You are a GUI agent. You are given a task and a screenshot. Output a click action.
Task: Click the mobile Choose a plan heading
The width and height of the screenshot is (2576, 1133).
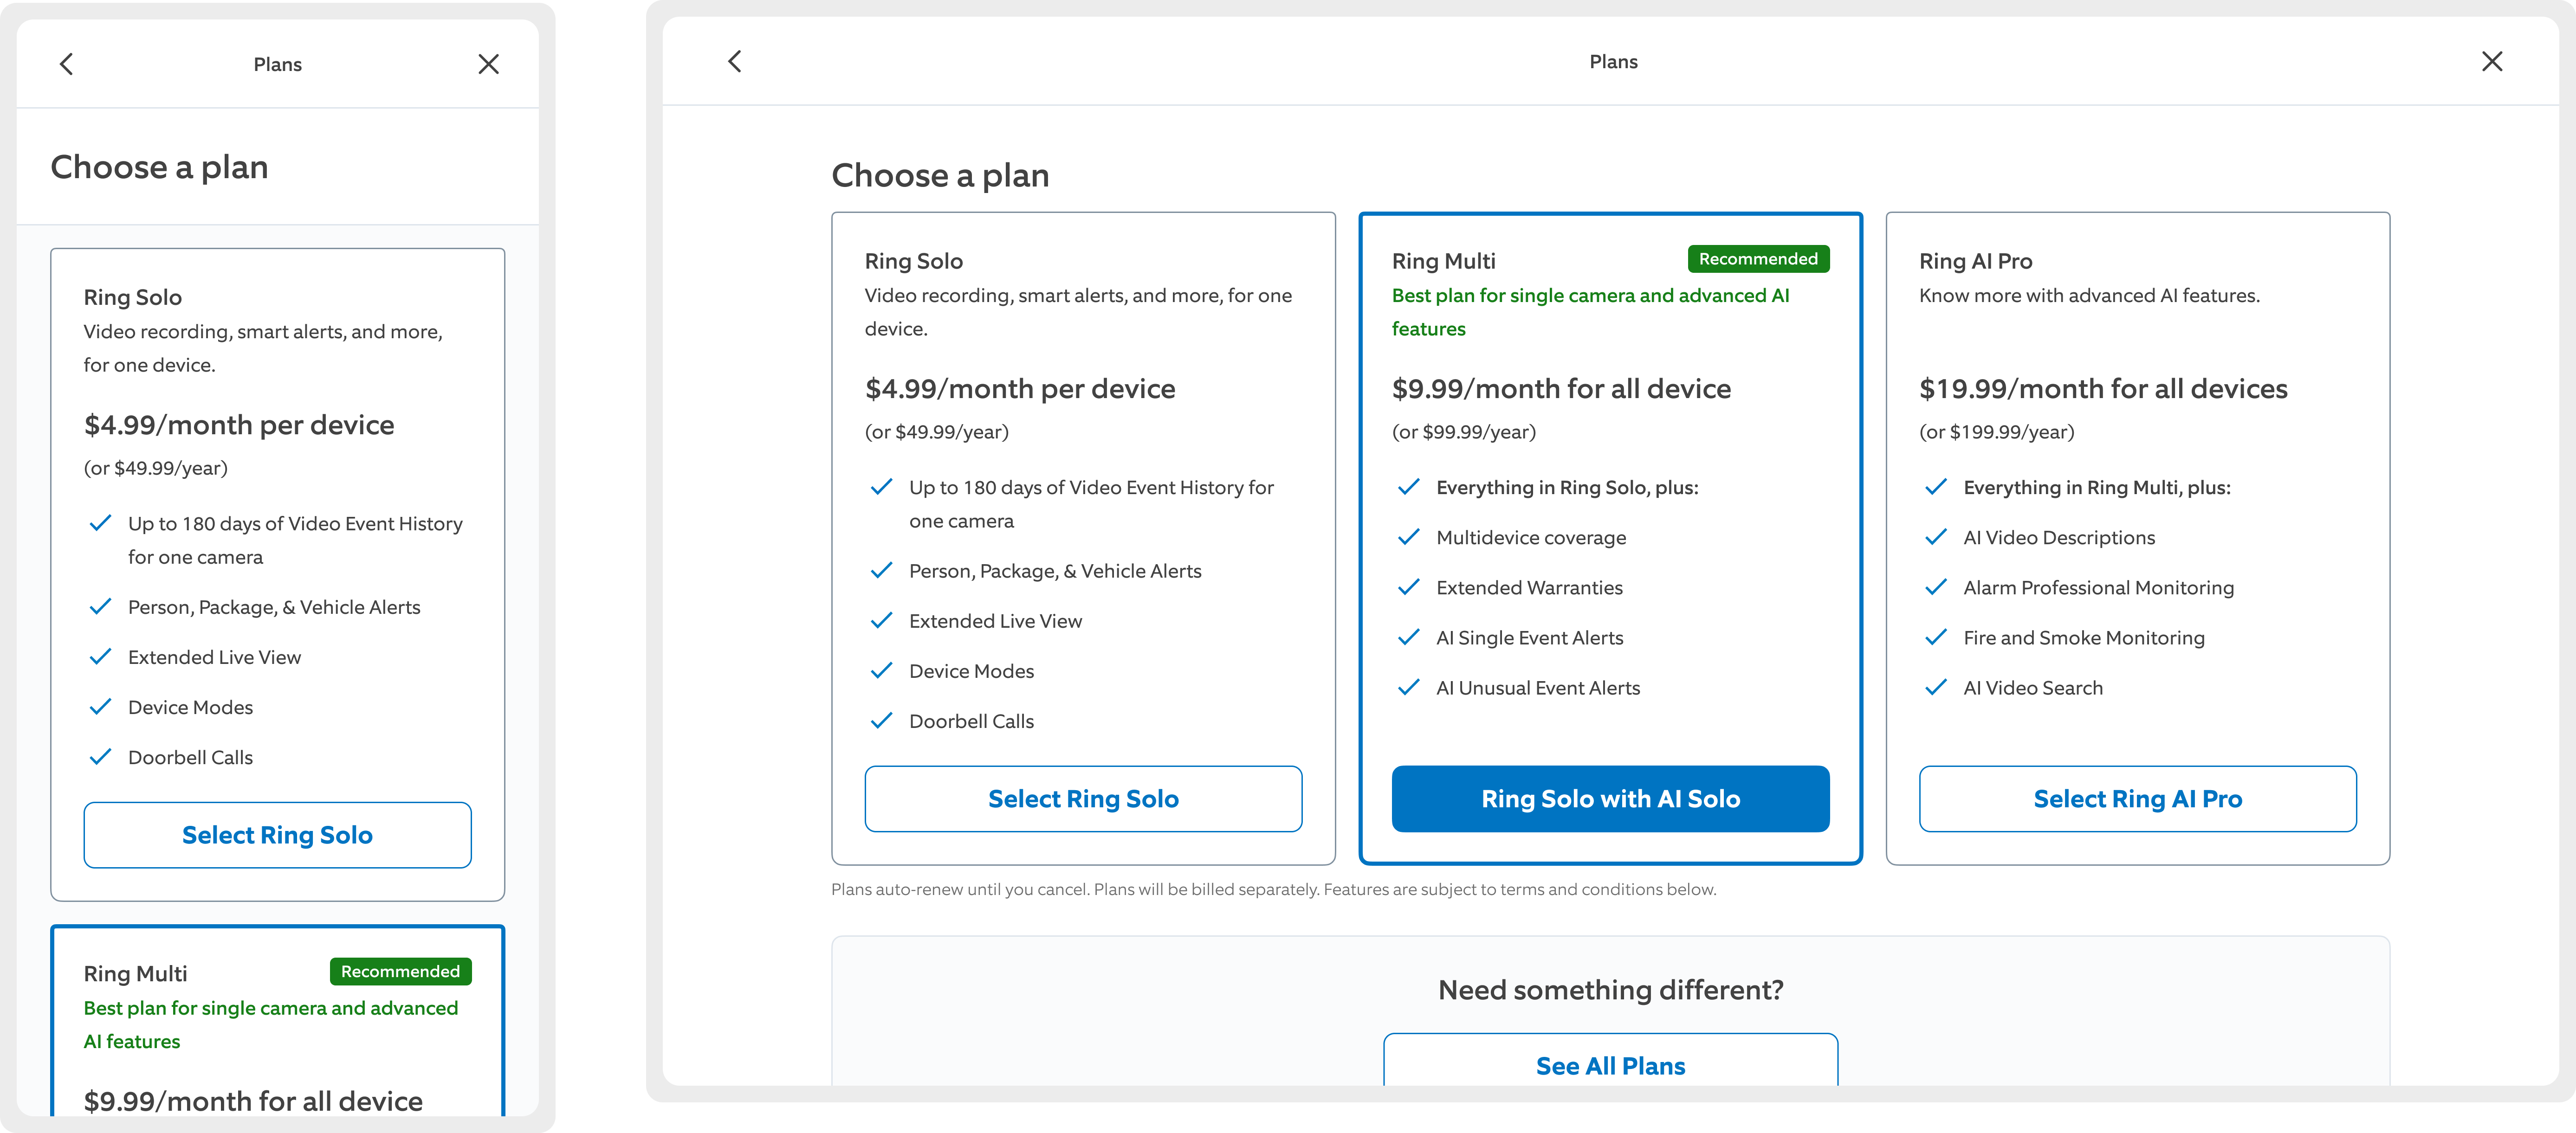(159, 167)
